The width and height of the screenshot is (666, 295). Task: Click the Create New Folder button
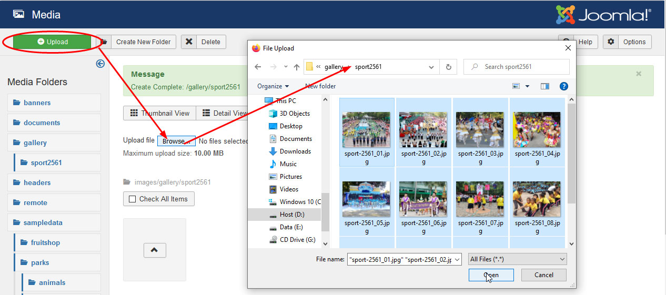(143, 42)
